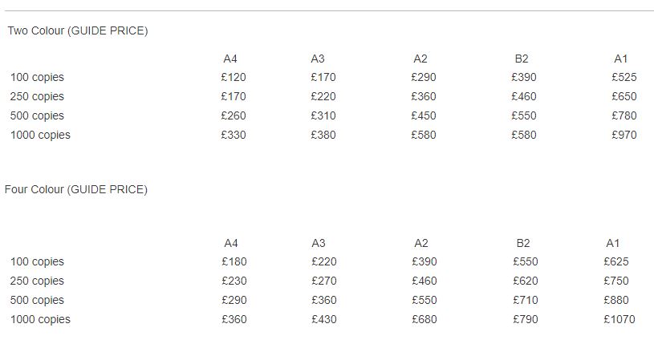654x344 pixels.
Task: Click Four Colour 1000 copies row label
Action: click(x=40, y=319)
